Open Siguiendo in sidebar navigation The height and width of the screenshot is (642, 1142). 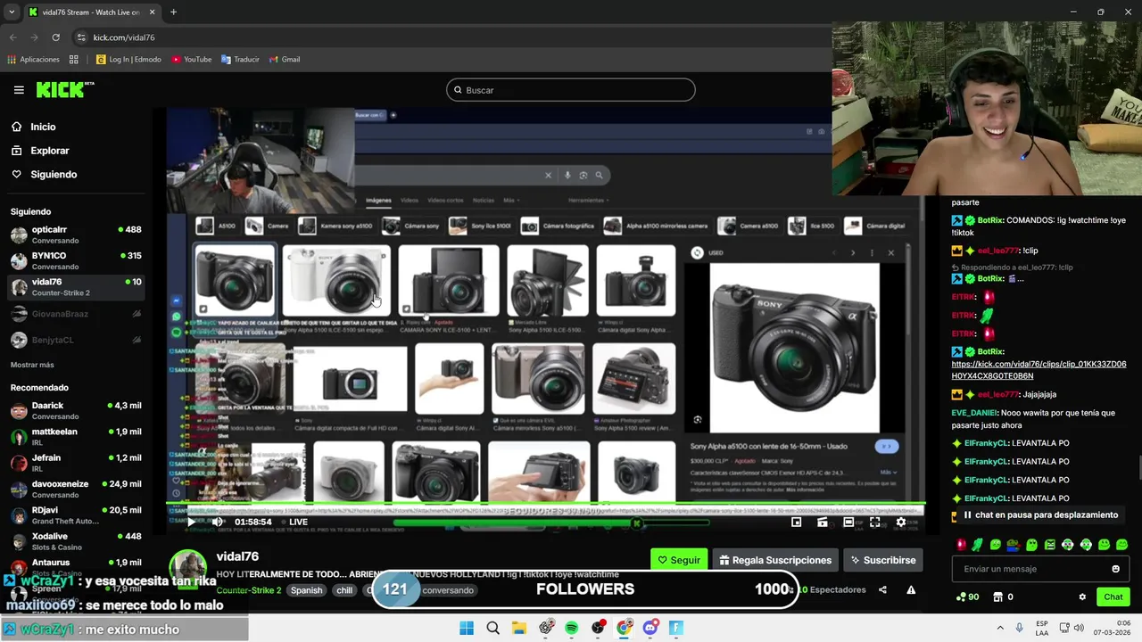click(x=54, y=174)
